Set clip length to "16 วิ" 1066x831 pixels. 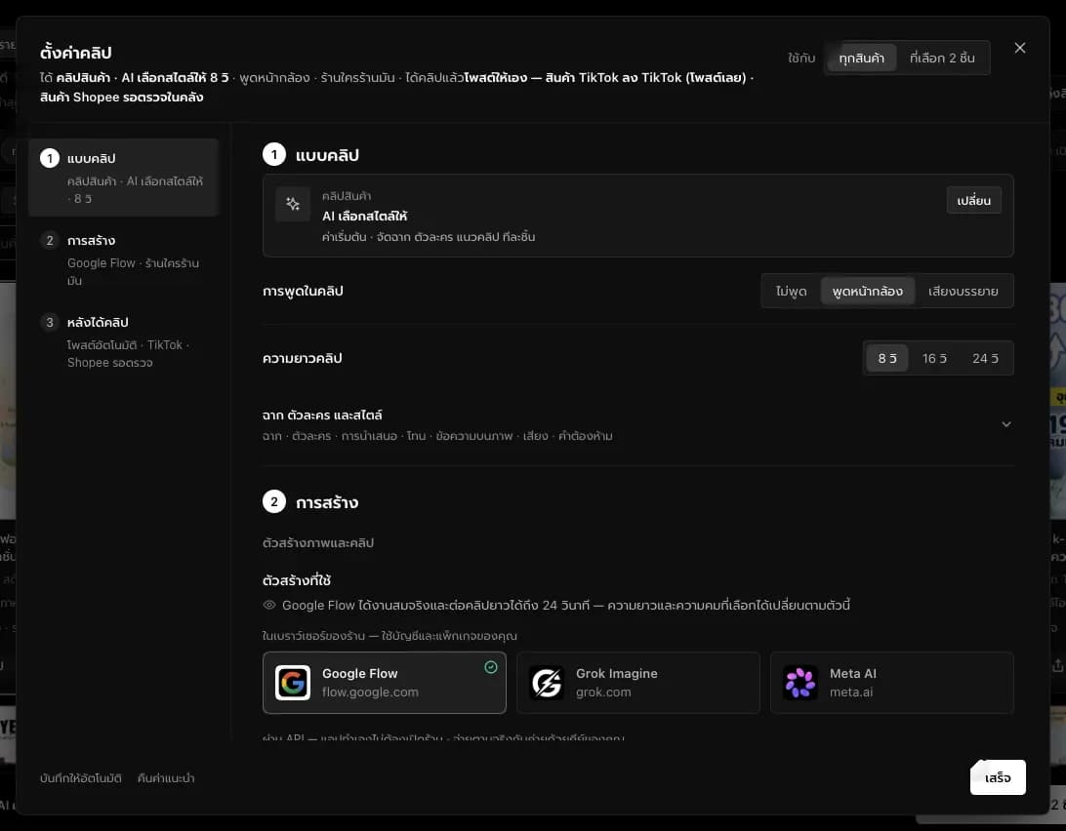[935, 358]
